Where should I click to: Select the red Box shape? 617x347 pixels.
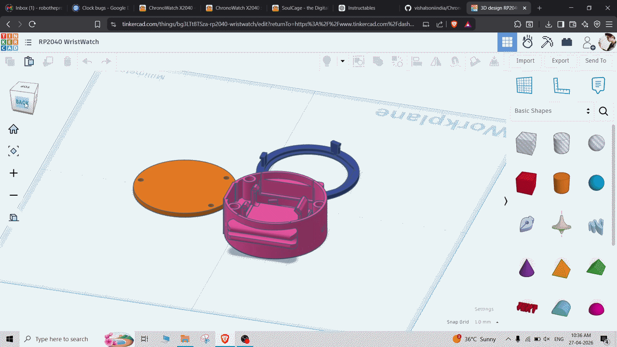click(526, 183)
